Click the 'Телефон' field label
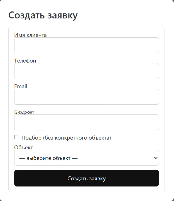The image size is (174, 201). point(25,61)
